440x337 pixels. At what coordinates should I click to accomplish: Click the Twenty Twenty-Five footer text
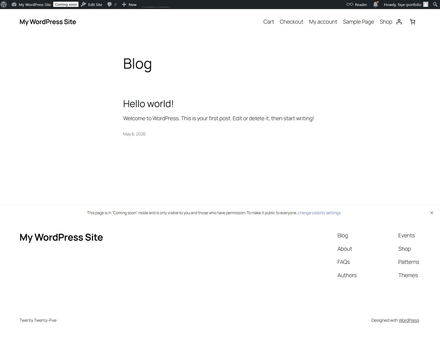click(x=38, y=320)
